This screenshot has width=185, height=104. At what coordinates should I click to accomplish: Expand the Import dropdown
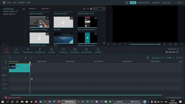pos(33,9)
